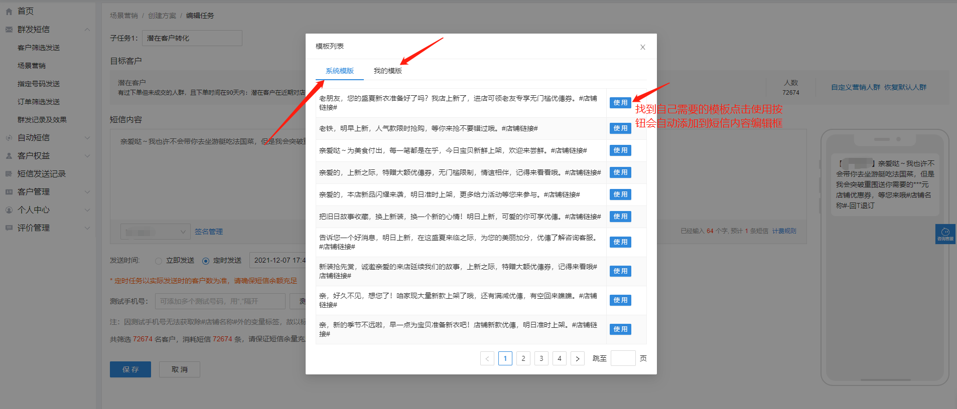This screenshot has height=409, width=957.
Task: Open 自定义营销人群 link
Action: 856,87
